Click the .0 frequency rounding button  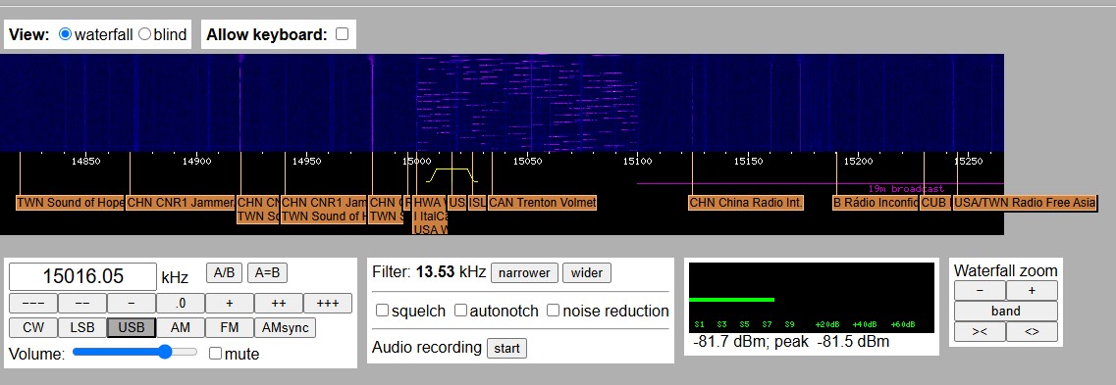pyautogui.click(x=180, y=304)
